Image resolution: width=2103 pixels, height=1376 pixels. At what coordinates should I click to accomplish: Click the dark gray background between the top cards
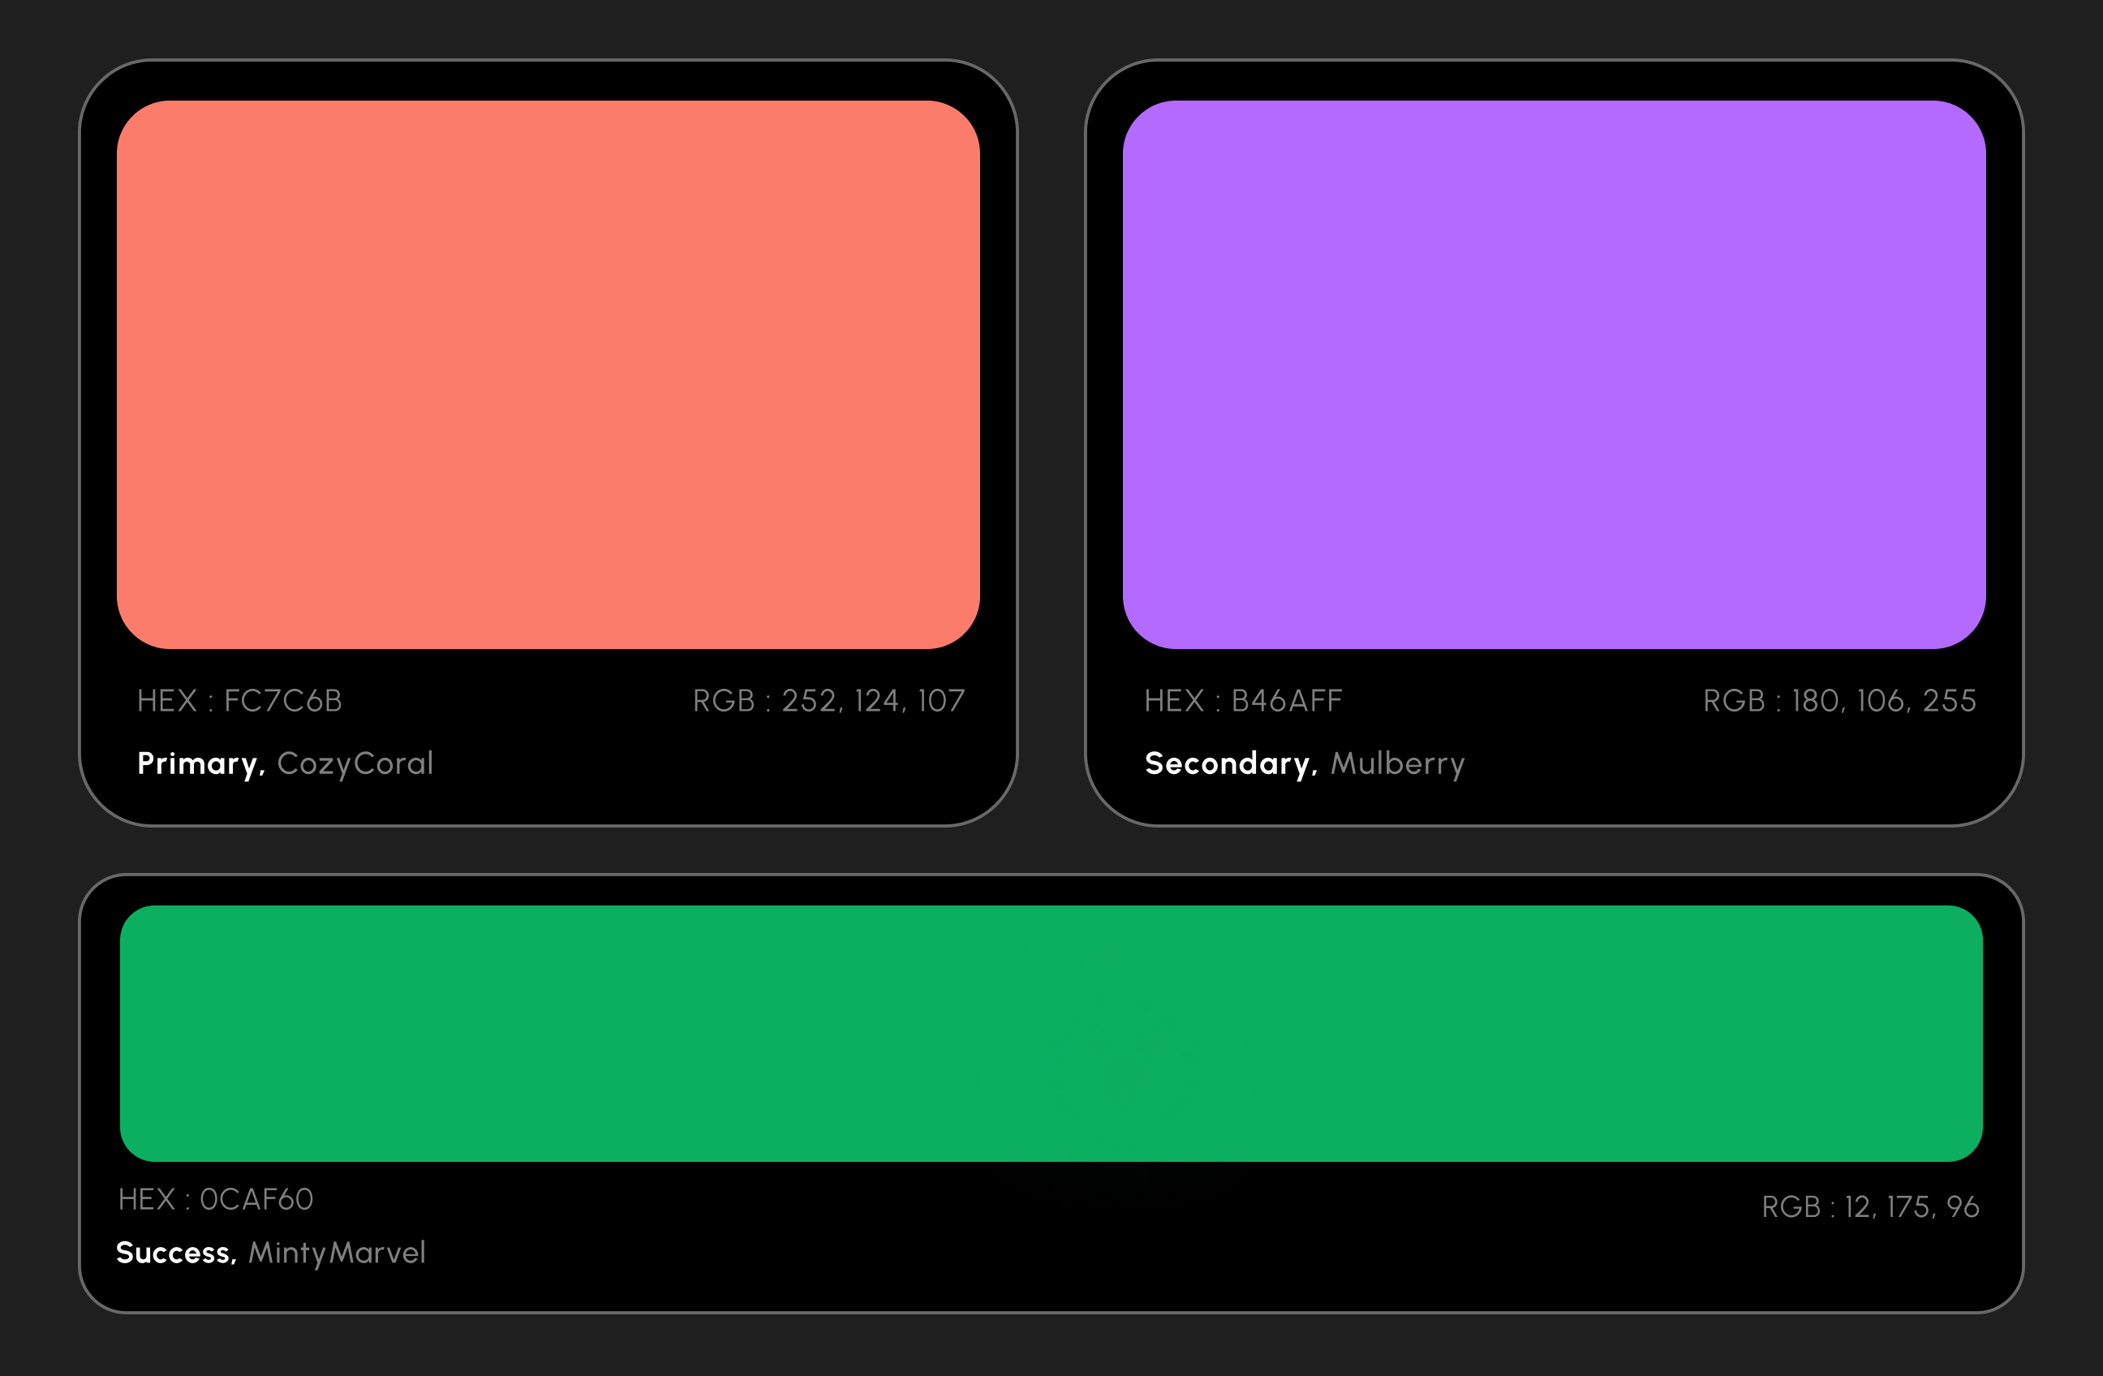pyautogui.click(x=1051, y=442)
